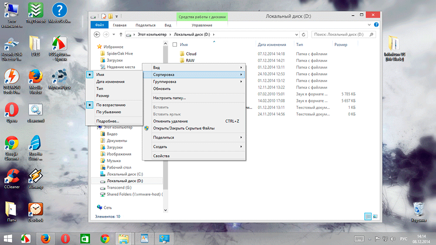The height and width of the screenshot is (245, 436).
Task: Open the Файл ribbon tab
Action: click(x=99, y=25)
